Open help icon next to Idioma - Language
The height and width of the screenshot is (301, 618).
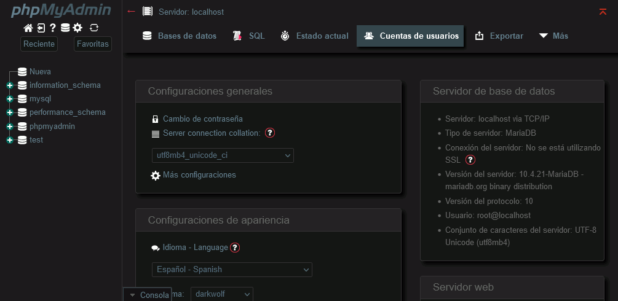coord(235,248)
